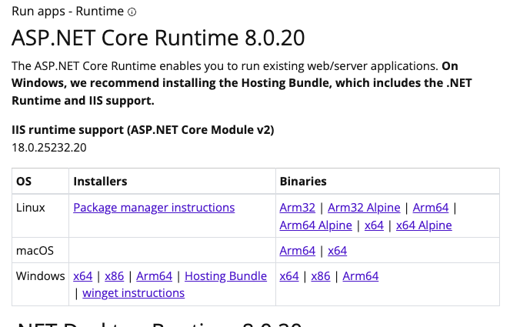Select the ASP.NET Core Runtime 8.0.20 heading

click(158, 38)
